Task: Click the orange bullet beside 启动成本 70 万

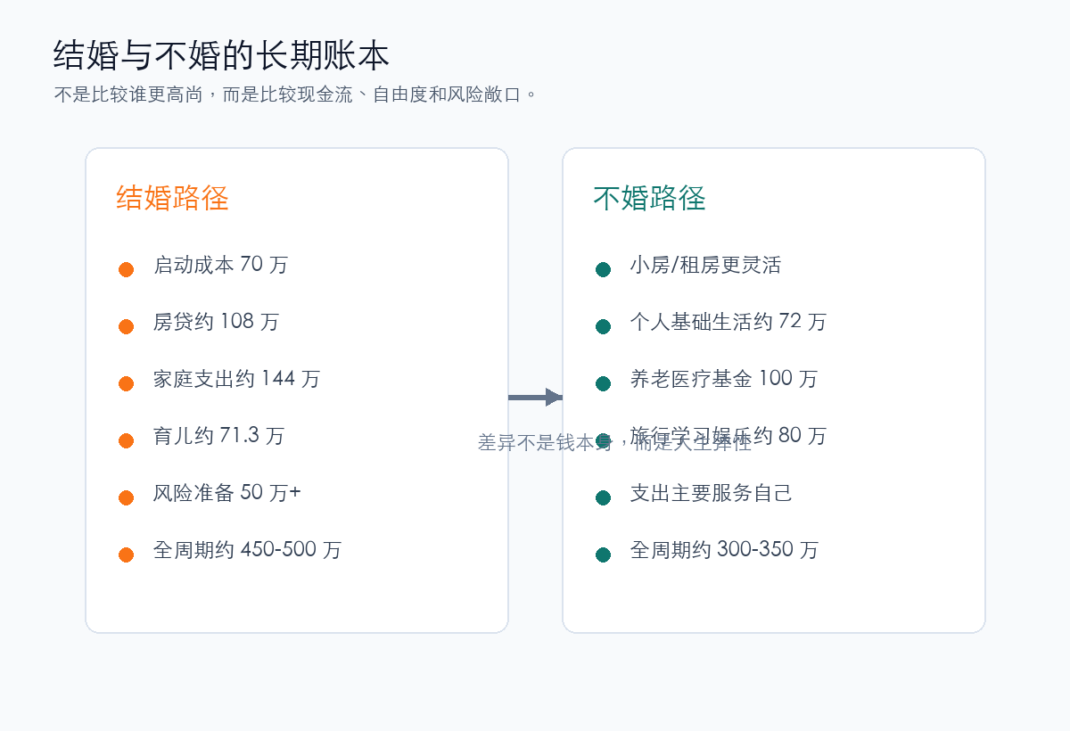Action: 126,269
